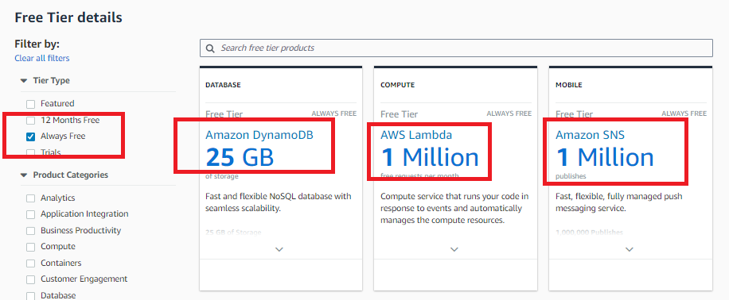Expand the Amazon SNS card chevron
The image size is (729, 300).
(x=630, y=249)
